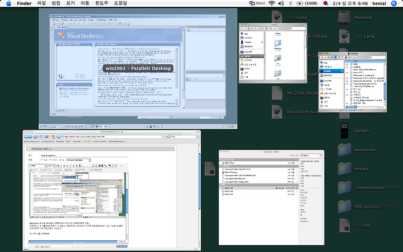Select the downloads folder on desktop
This screenshot has height=252, width=403.
pos(345,150)
